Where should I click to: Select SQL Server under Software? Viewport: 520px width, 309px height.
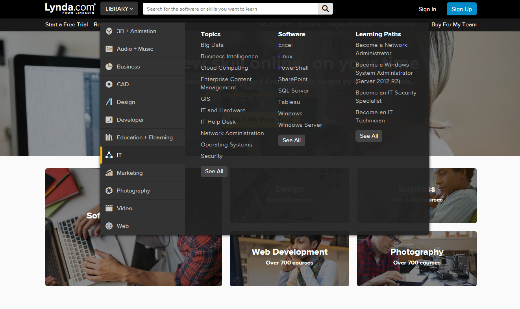[294, 91]
